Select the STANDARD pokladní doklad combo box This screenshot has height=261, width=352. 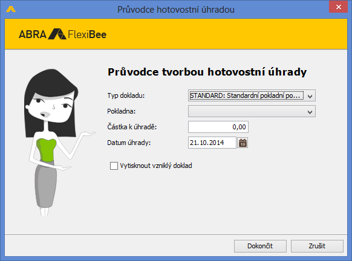click(x=252, y=95)
